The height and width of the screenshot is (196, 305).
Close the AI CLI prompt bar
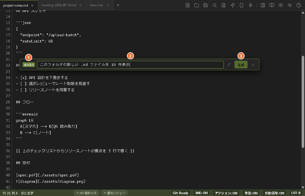click(x=253, y=65)
